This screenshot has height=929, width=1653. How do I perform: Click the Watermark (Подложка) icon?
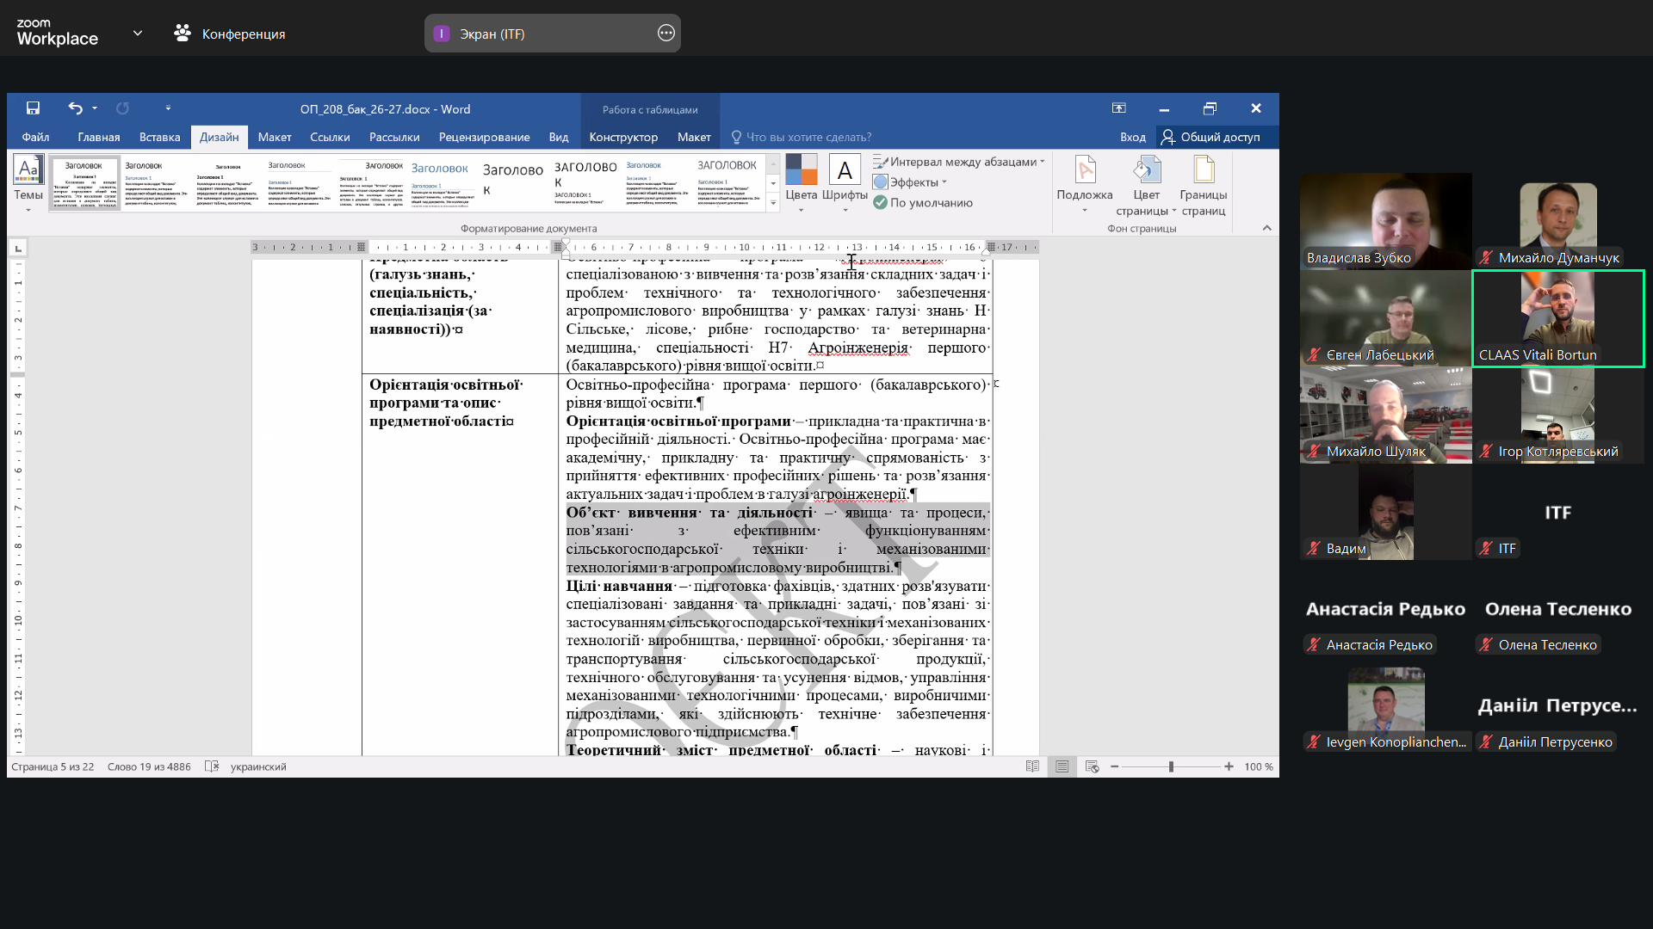click(x=1085, y=170)
